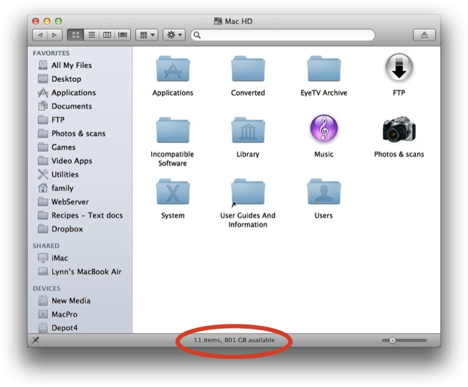Switch to icon view
Image resolution: width=468 pixels, height=387 pixels.
76,35
